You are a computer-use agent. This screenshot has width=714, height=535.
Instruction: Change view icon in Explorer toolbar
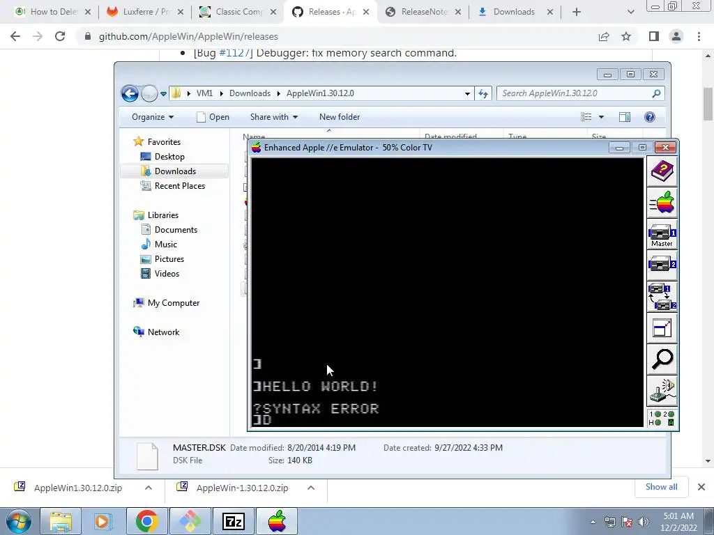click(x=586, y=117)
